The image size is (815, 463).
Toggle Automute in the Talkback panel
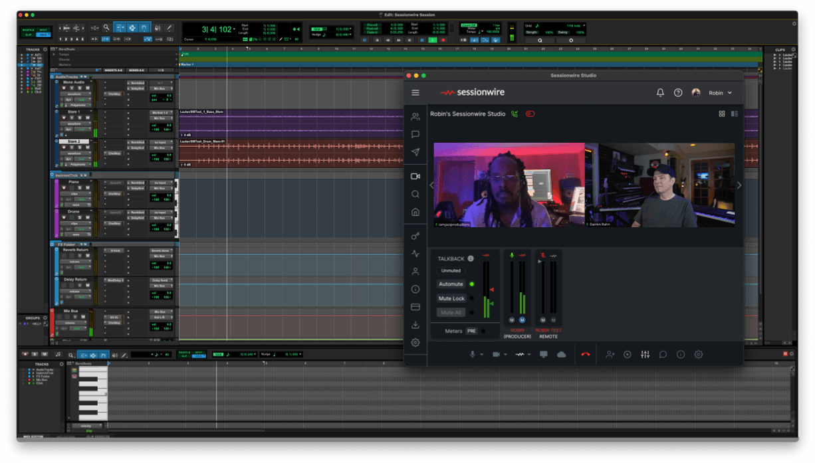(x=451, y=284)
